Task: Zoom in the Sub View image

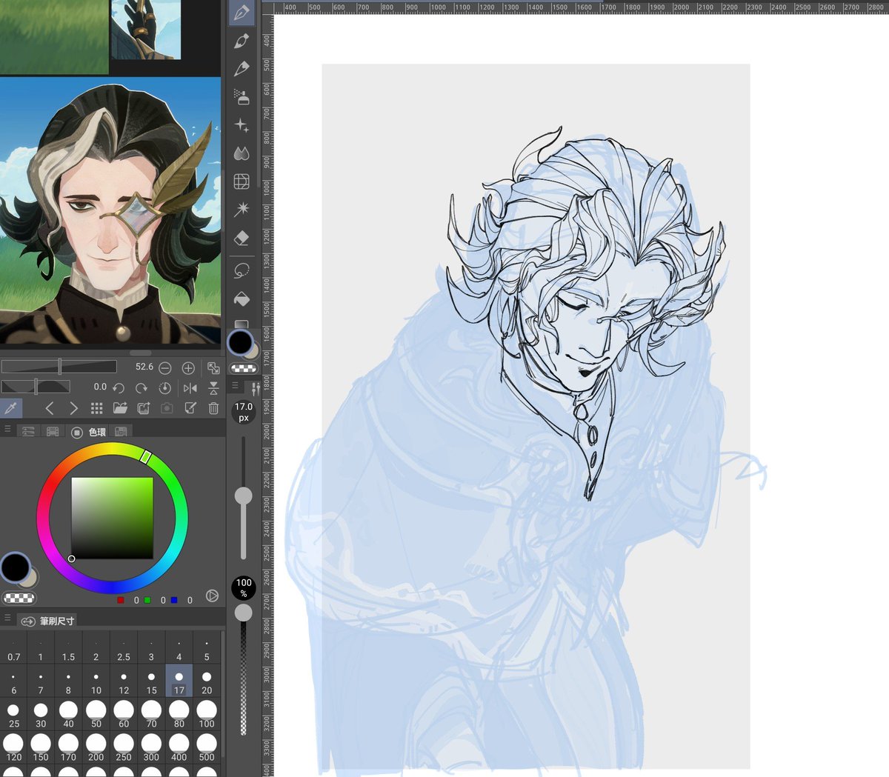Action: click(x=188, y=368)
